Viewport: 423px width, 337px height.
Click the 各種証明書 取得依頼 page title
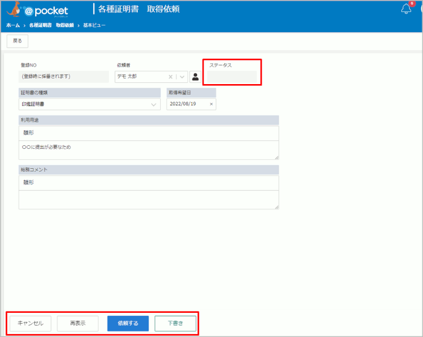(139, 9)
